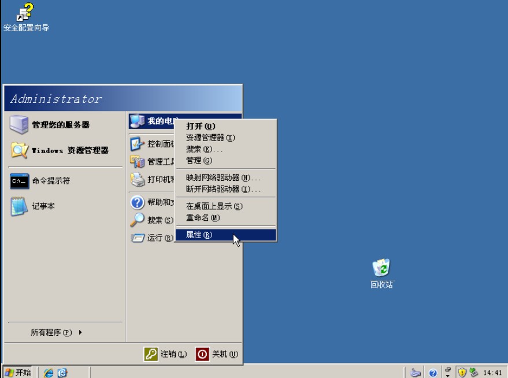The height and width of the screenshot is (378, 508).
Task: Choose 管理(G) in the context menu
Action: pyautogui.click(x=226, y=160)
